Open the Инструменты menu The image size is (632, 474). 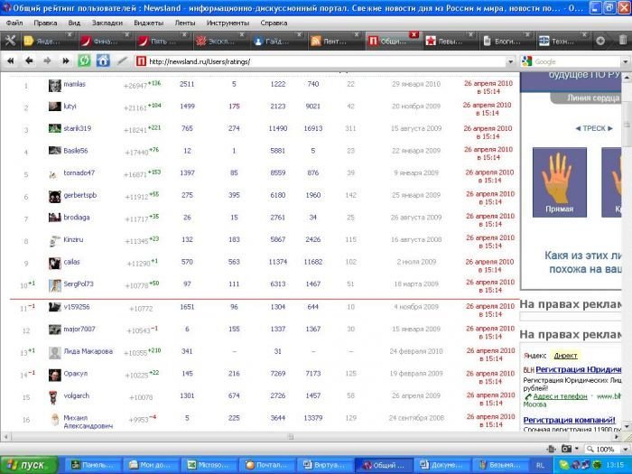pyautogui.click(x=227, y=22)
